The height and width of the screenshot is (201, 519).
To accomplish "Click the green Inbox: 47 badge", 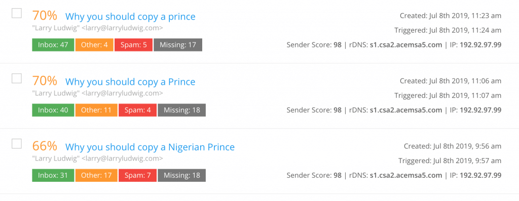I will 53,45.
